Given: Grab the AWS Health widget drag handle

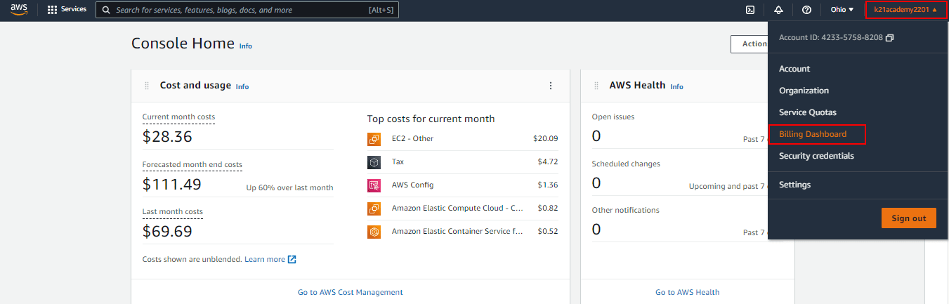Looking at the screenshot, I should pyautogui.click(x=596, y=86).
